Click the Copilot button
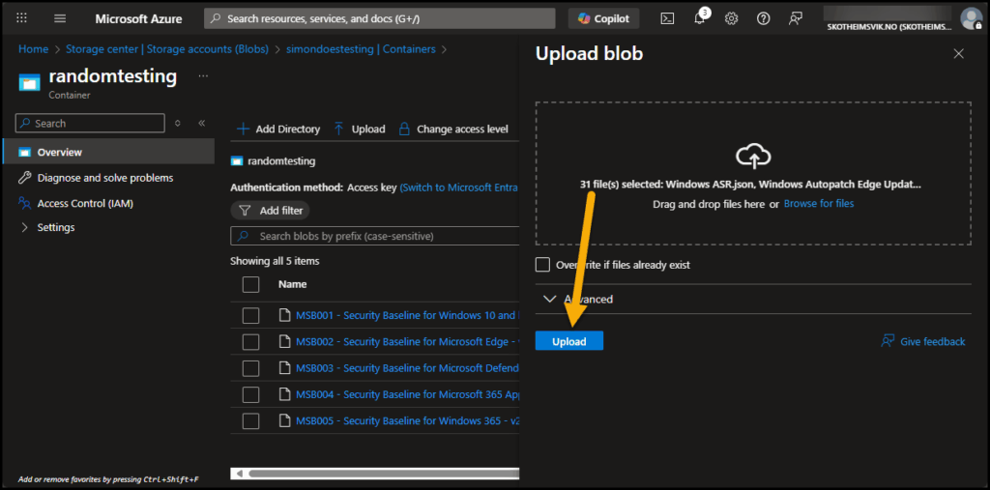 click(603, 18)
